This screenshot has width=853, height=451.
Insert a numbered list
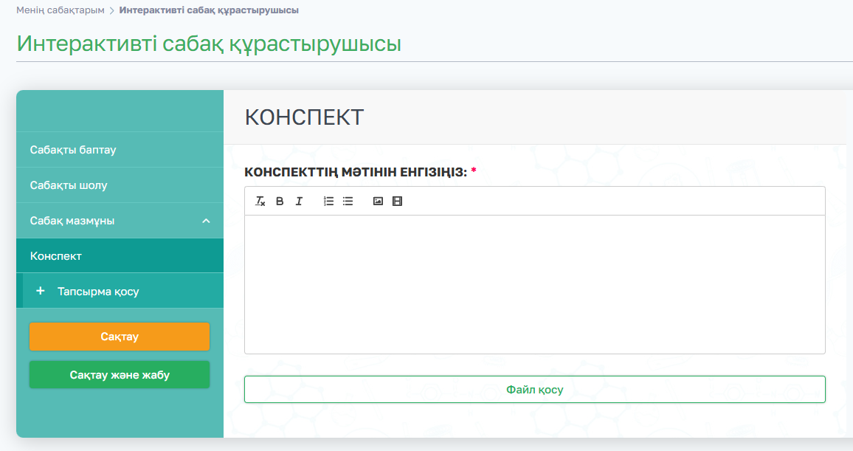point(329,201)
